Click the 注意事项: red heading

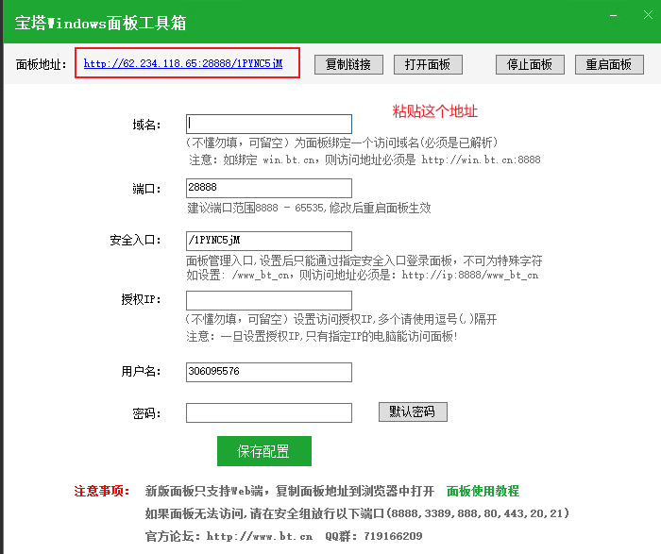102,491
